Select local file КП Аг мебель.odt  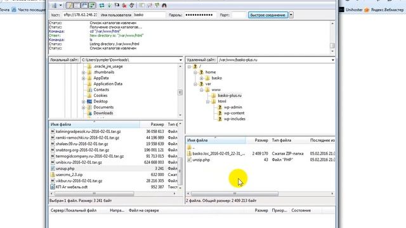[x=72, y=187]
